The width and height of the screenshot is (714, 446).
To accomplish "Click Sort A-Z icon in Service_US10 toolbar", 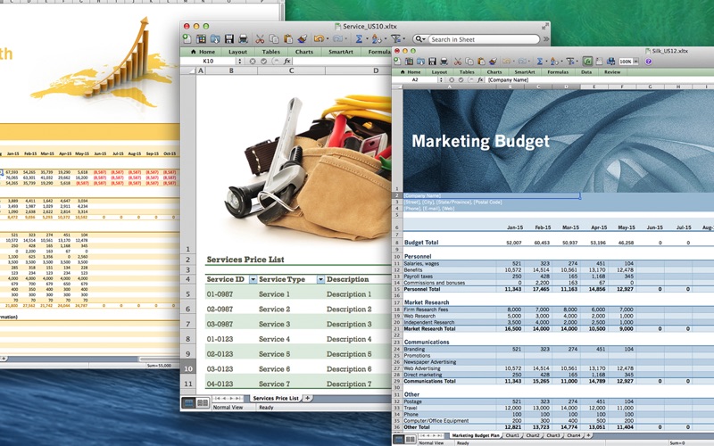I will click(x=377, y=38).
